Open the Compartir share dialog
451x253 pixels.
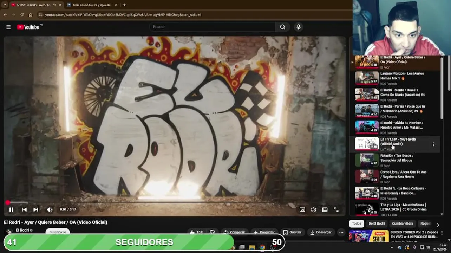tap(234, 232)
